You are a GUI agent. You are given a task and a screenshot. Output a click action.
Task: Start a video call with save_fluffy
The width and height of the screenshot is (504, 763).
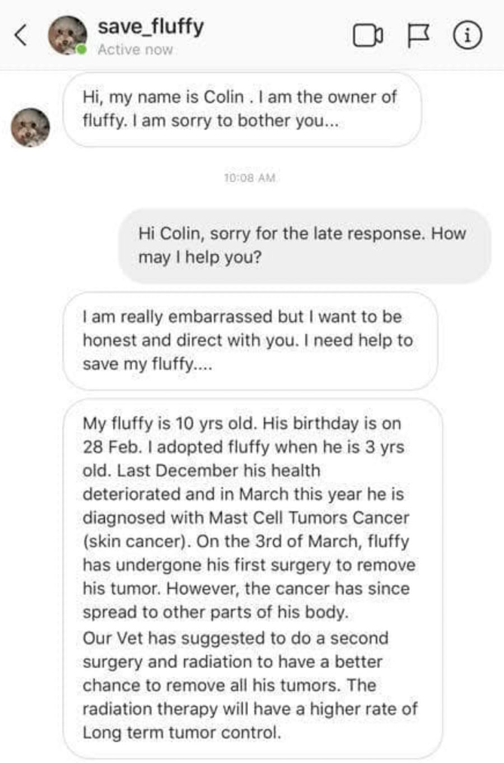(368, 36)
